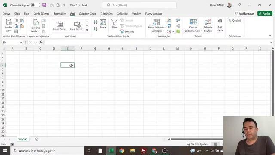The width and height of the screenshot is (275, 155).
Task: Open the Verileri Al dropdown
Action: coord(8,26)
